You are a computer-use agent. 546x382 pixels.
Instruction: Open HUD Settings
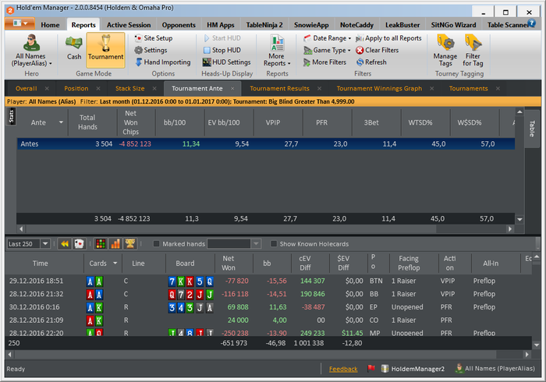pos(227,62)
